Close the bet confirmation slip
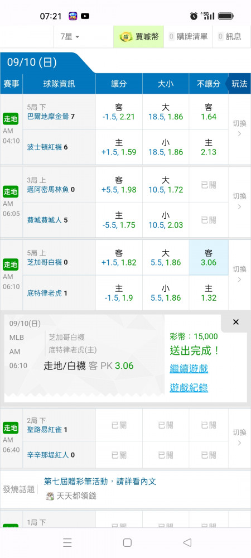Screen dimensions: 251x558 [x=236, y=322]
